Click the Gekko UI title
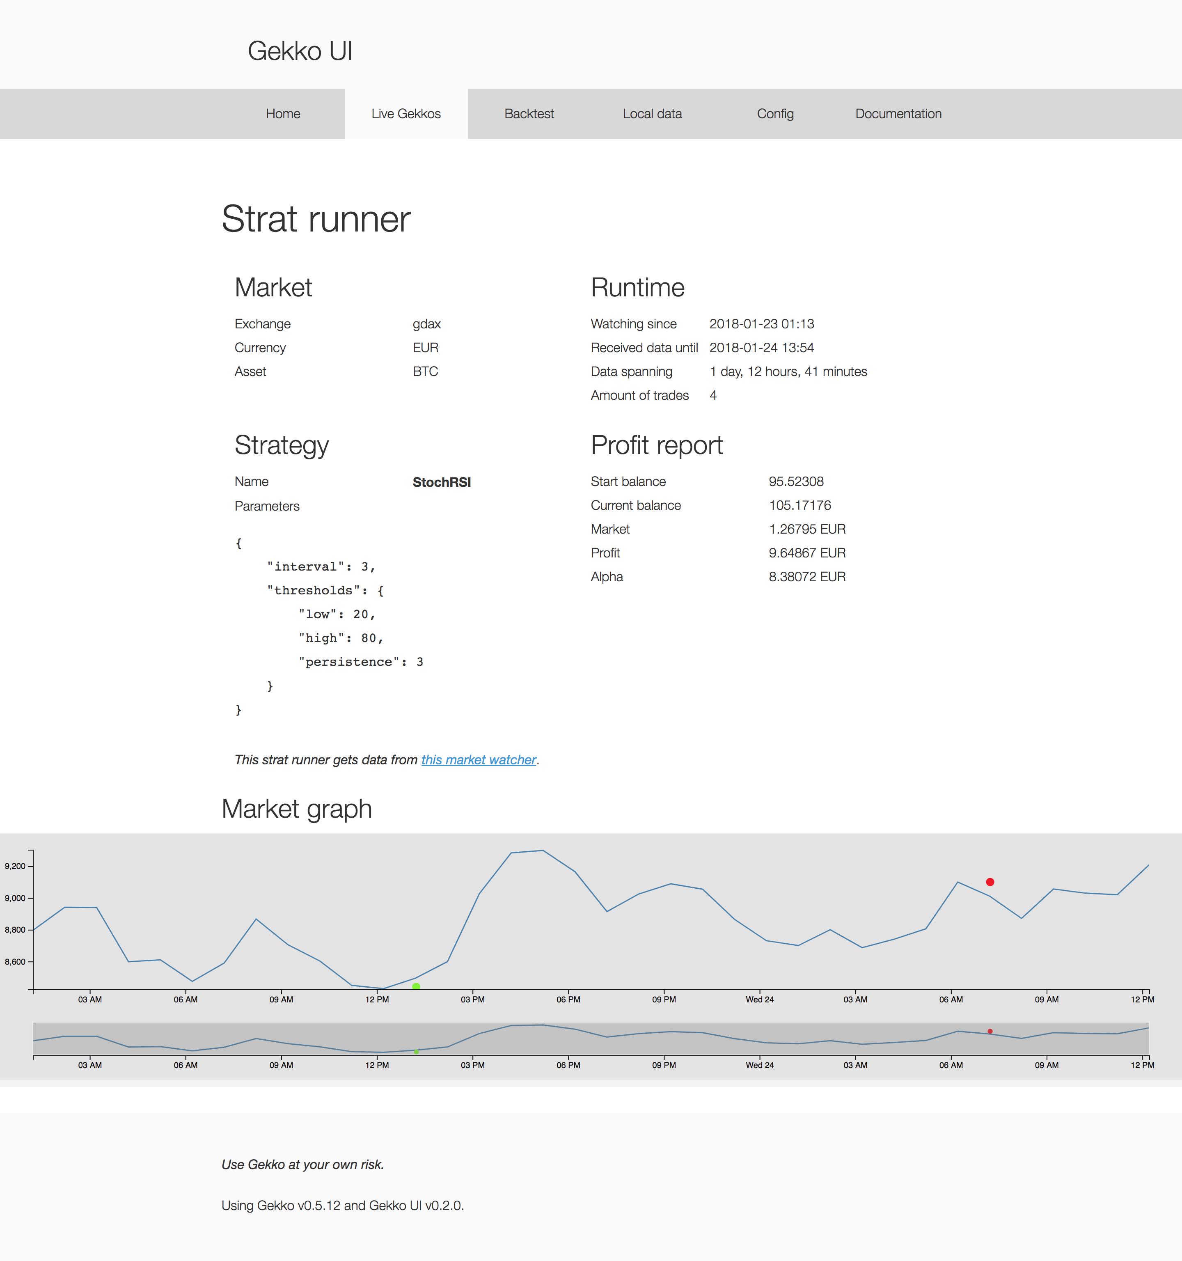The image size is (1182, 1261). pyautogui.click(x=300, y=51)
